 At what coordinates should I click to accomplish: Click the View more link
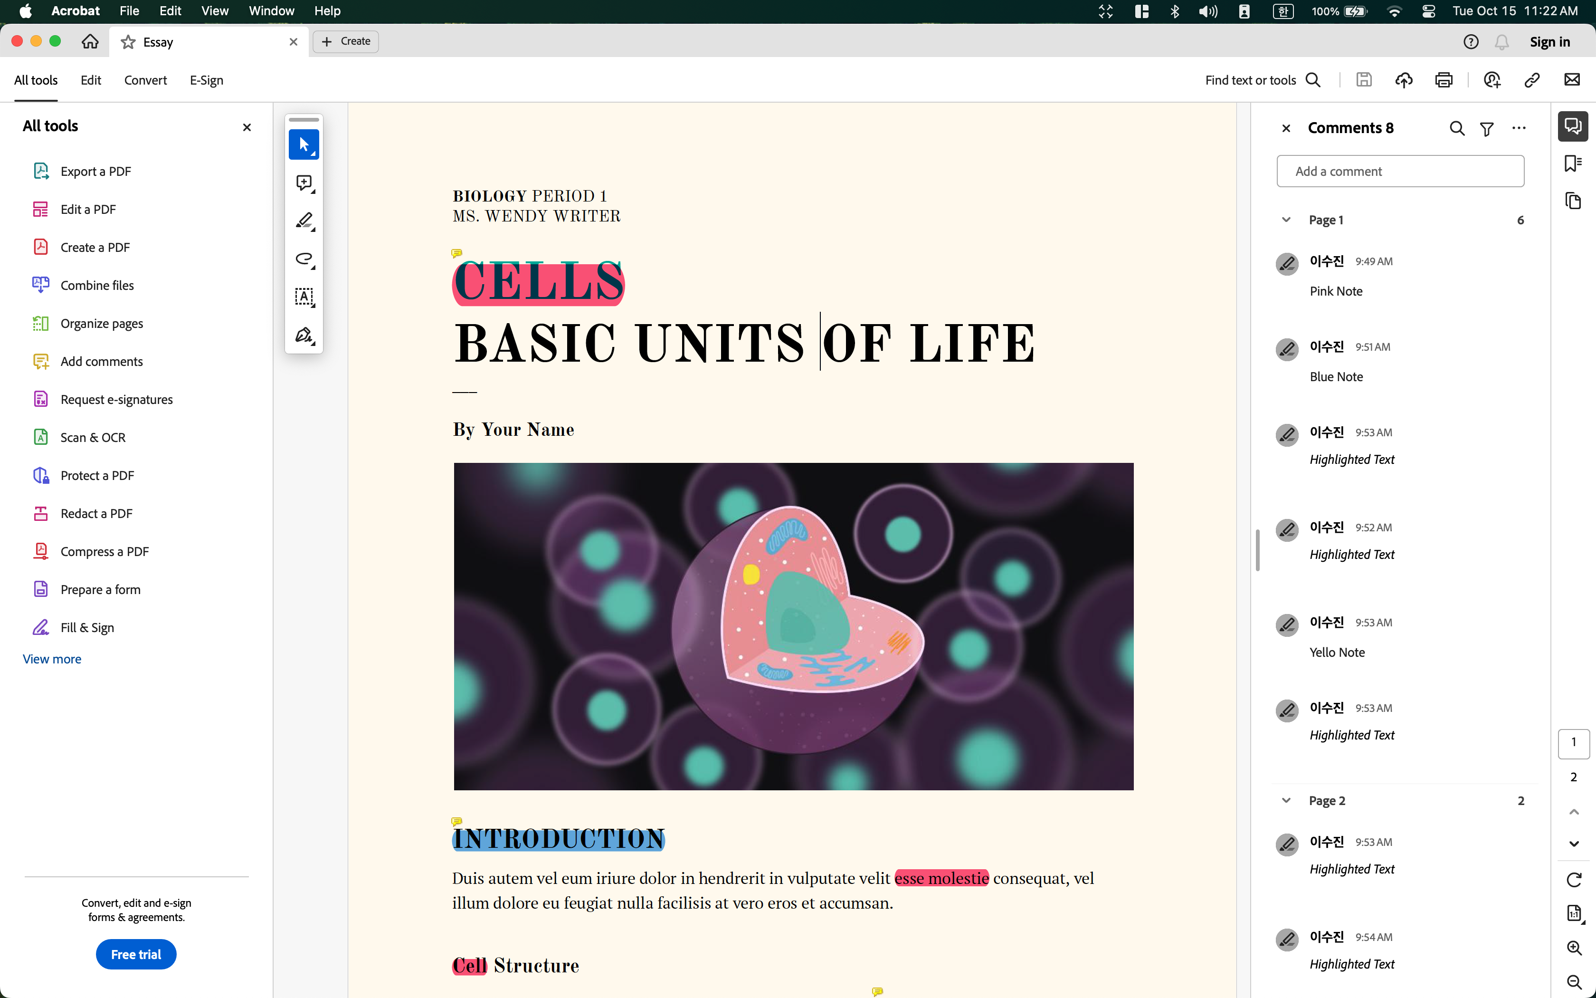click(52, 659)
